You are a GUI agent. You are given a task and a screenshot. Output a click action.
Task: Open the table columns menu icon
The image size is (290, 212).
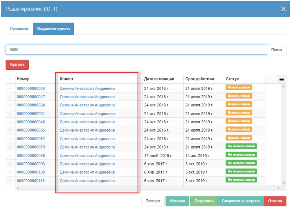tap(281, 79)
